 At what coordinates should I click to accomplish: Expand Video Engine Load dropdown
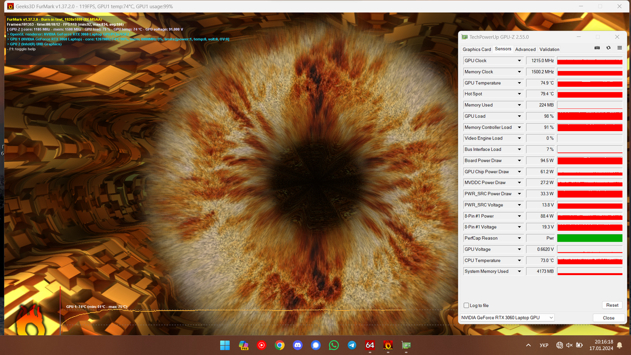click(519, 139)
